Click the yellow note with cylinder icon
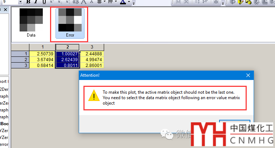 tap(249, 2)
